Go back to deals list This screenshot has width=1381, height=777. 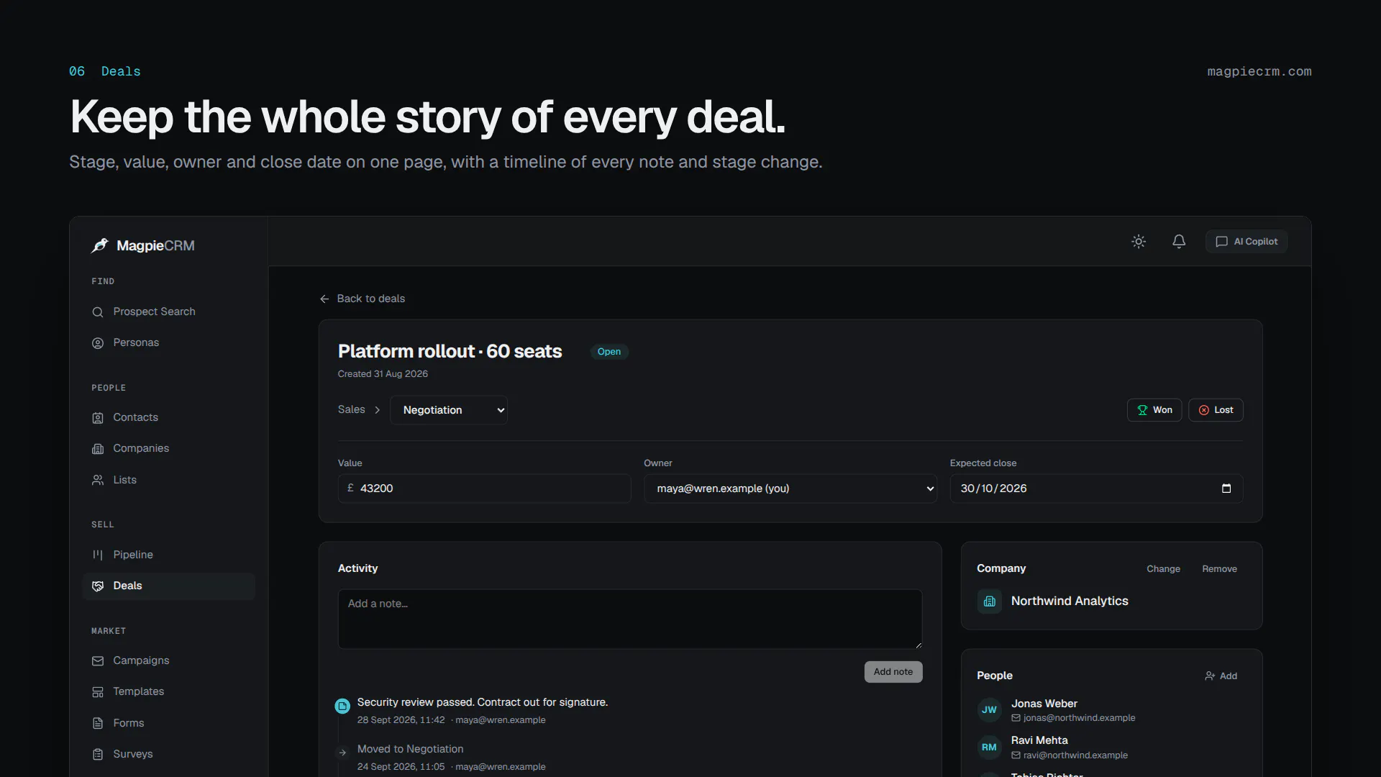click(363, 299)
